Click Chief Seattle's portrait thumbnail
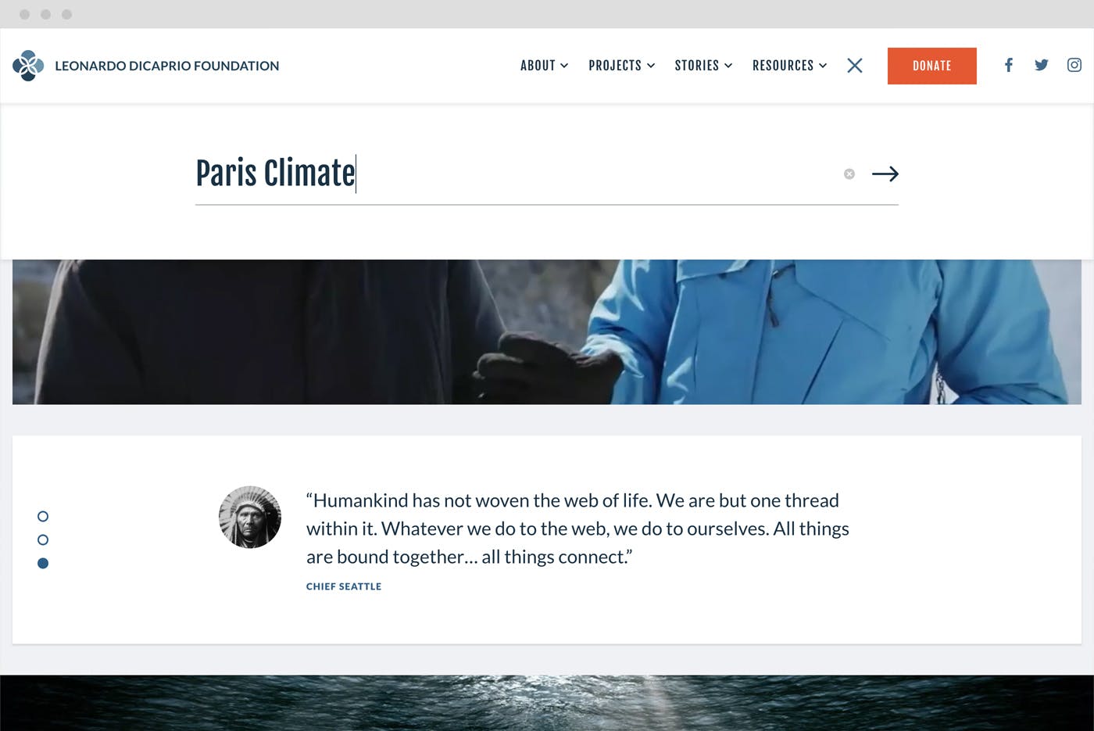The width and height of the screenshot is (1094, 731). coord(250,517)
